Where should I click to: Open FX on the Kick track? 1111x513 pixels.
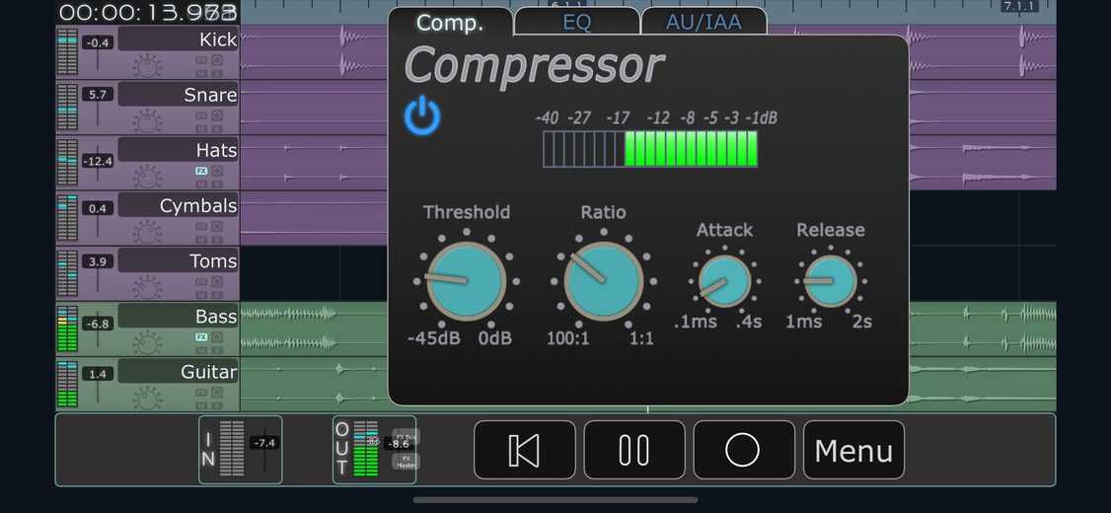pyautogui.click(x=201, y=60)
